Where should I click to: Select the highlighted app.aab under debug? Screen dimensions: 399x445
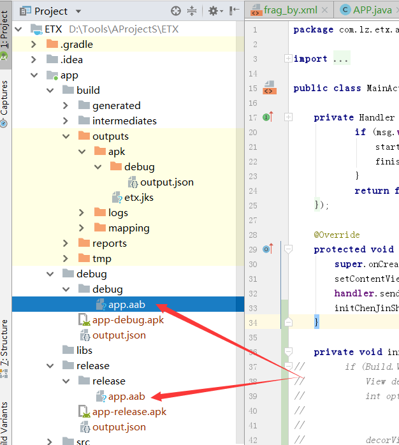[127, 305]
